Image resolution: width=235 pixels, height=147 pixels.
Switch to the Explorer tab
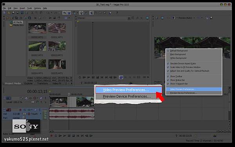tap(28, 83)
